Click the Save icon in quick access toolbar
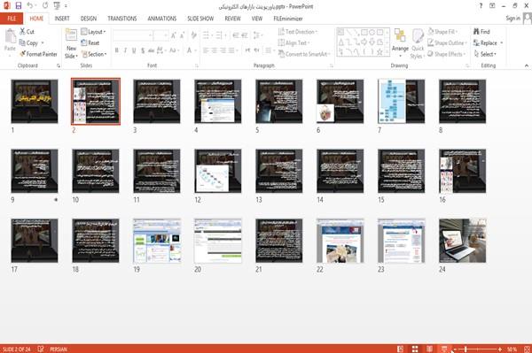Image resolution: width=532 pixels, height=353 pixels. coord(19,6)
